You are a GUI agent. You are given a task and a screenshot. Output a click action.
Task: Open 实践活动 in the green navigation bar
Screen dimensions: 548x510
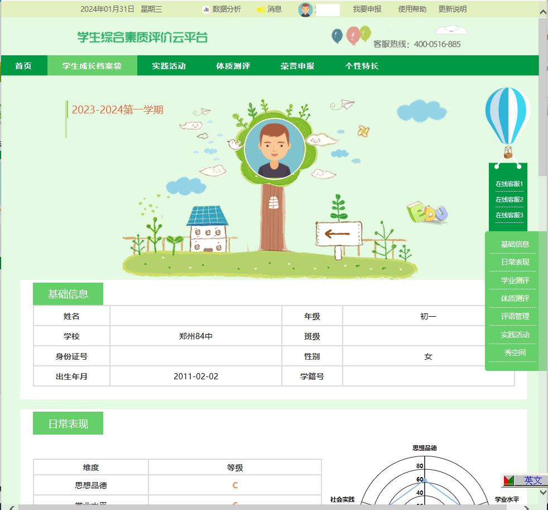(169, 66)
